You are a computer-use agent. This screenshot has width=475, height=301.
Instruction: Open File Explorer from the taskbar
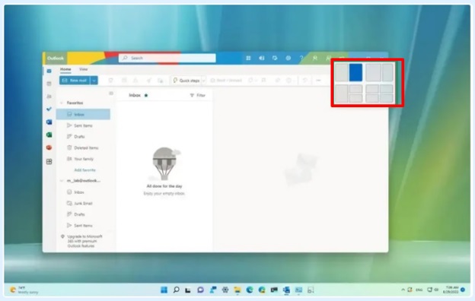click(237, 290)
